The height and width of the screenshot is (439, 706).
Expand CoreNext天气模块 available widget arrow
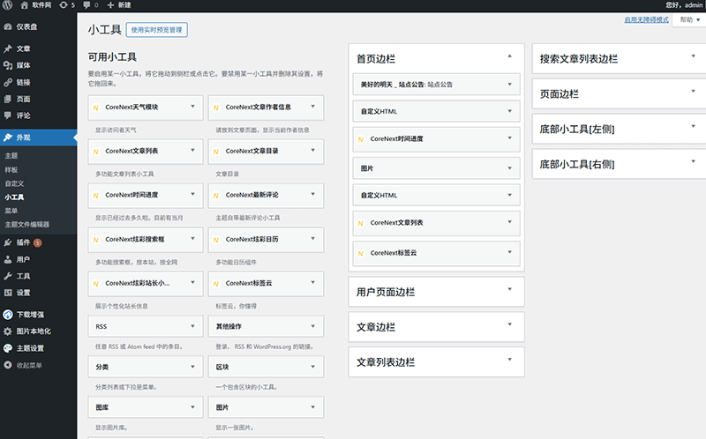coord(192,107)
